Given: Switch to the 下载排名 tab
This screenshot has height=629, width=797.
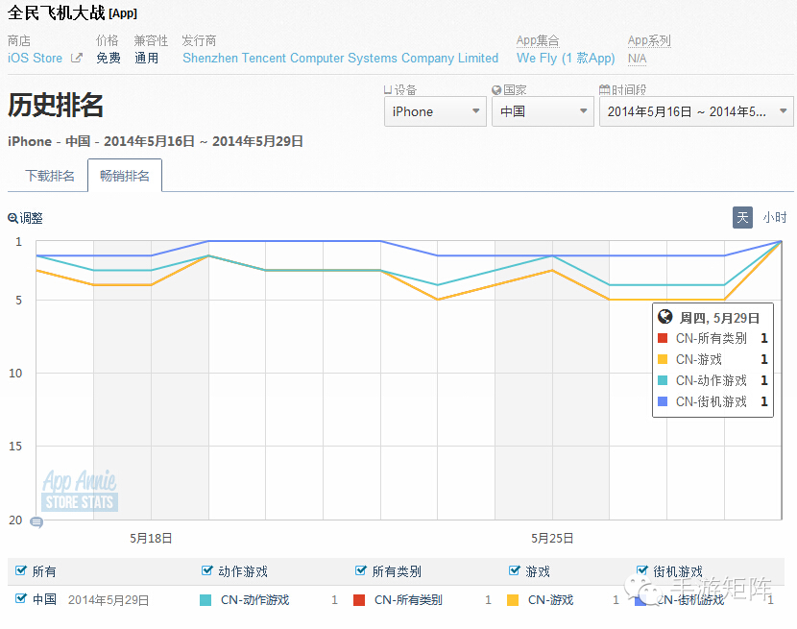Looking at the screenshot, I should tap(49, 176).
